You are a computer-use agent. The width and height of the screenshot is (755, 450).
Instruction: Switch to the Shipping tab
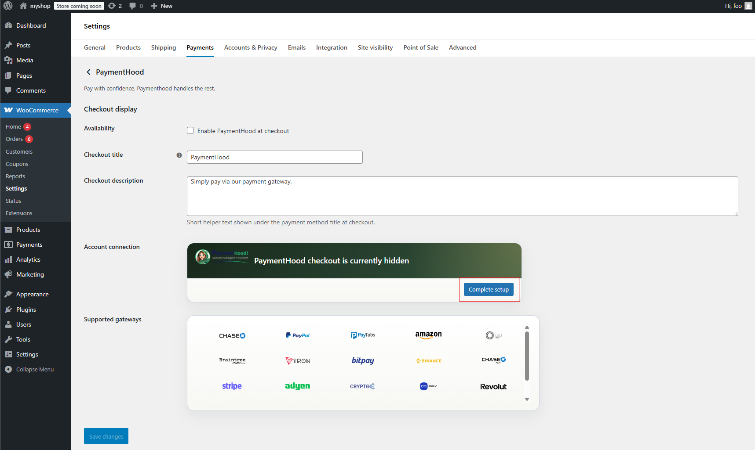coord(164,47)
